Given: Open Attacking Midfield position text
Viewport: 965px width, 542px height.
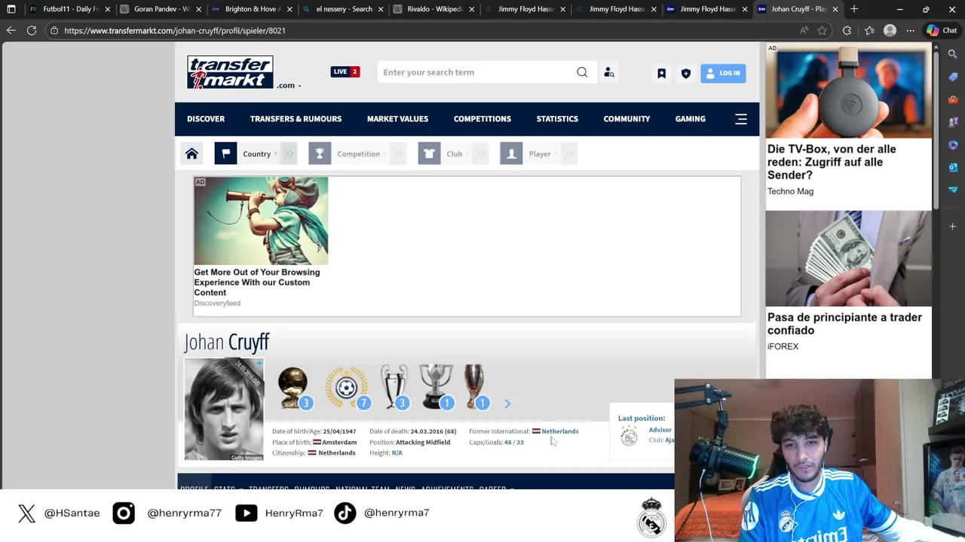Looking at the screenshot, I should [x=423, y=443].
